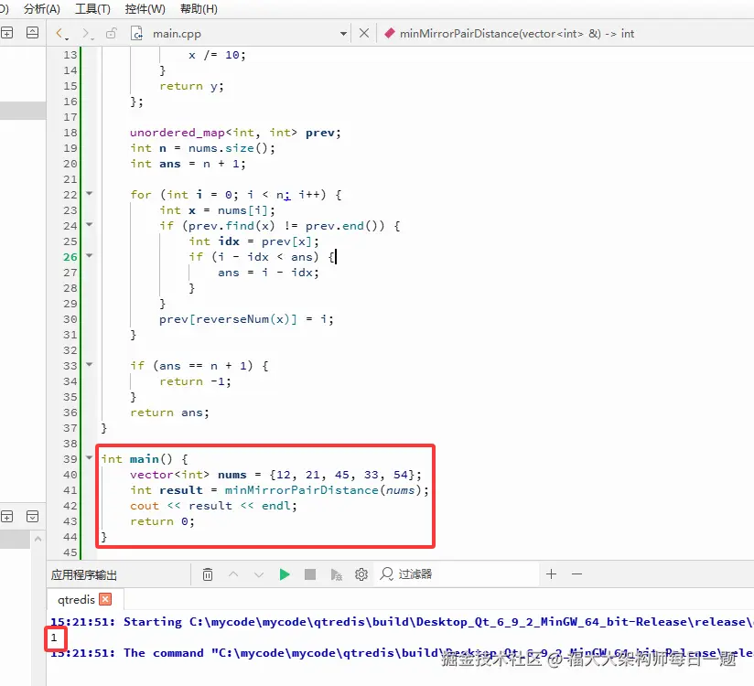The image size is (754, 686).
Task: Clear the application output with trash icon
Action: 207,574
